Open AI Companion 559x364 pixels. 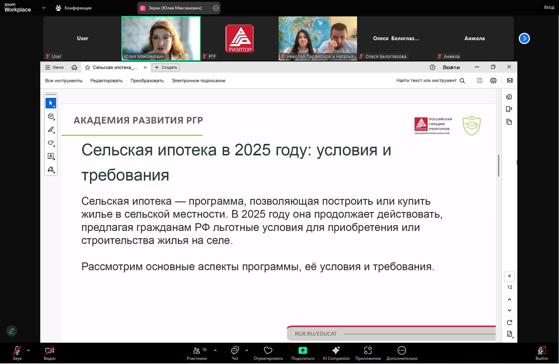(336, 353)
